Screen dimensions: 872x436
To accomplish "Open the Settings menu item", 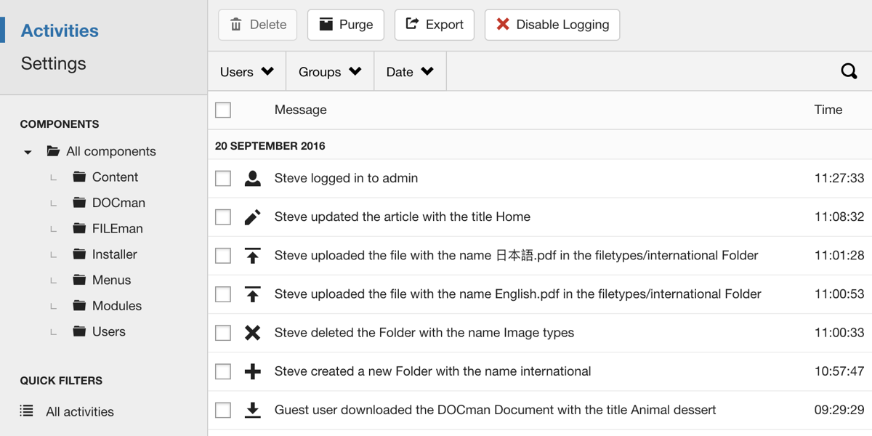I will 53,63.
